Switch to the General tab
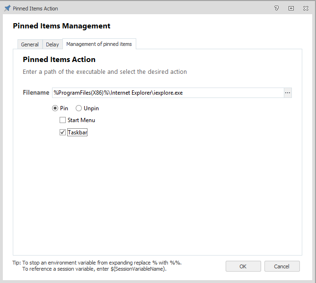Screen dimensions: 316x283 pyautogui.click(x=30, y=44)
